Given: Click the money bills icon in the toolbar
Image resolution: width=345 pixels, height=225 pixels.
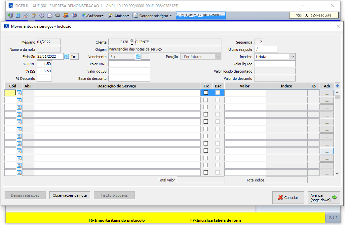Looking at the screenshot, I should (x=57, y=16).
